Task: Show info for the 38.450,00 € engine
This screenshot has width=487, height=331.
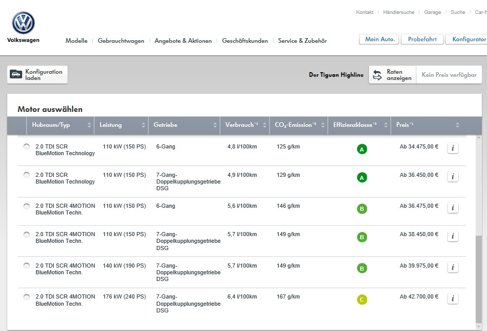Action: click(452, 236)
